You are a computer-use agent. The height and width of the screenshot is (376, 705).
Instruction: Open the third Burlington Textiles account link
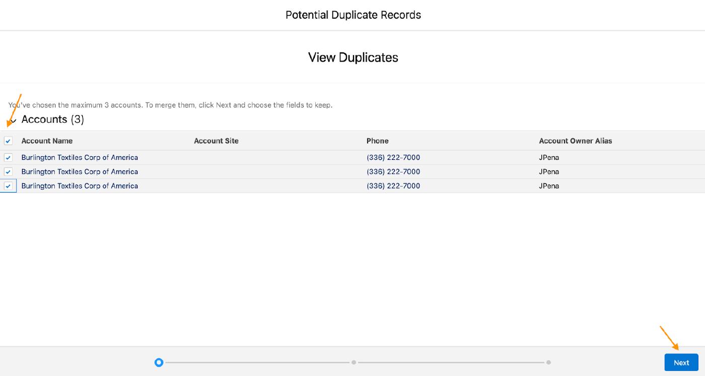[80, 186]
